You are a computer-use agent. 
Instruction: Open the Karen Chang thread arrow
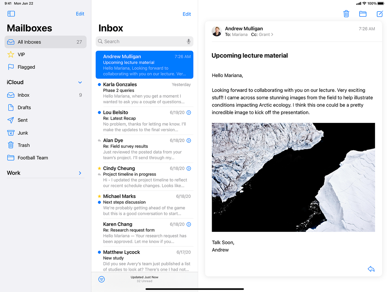(x=189, y=224)
